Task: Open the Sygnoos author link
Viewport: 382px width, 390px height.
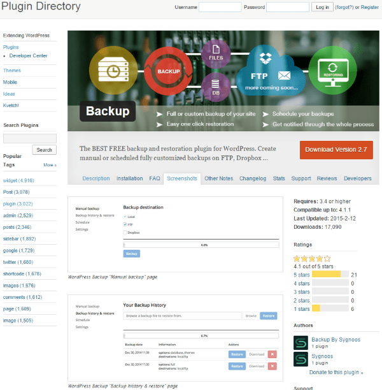Action: coord(322,356)
